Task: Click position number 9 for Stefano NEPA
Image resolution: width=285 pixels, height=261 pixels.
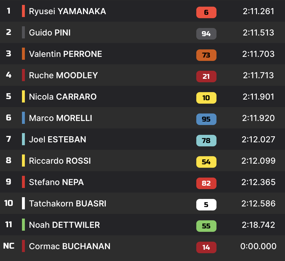Action: 9,182
